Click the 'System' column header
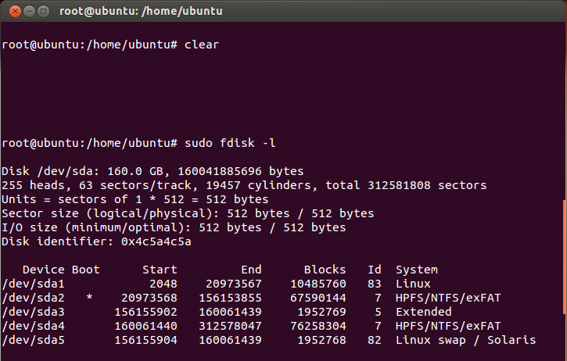567x361 pixels. click(417, 270)
